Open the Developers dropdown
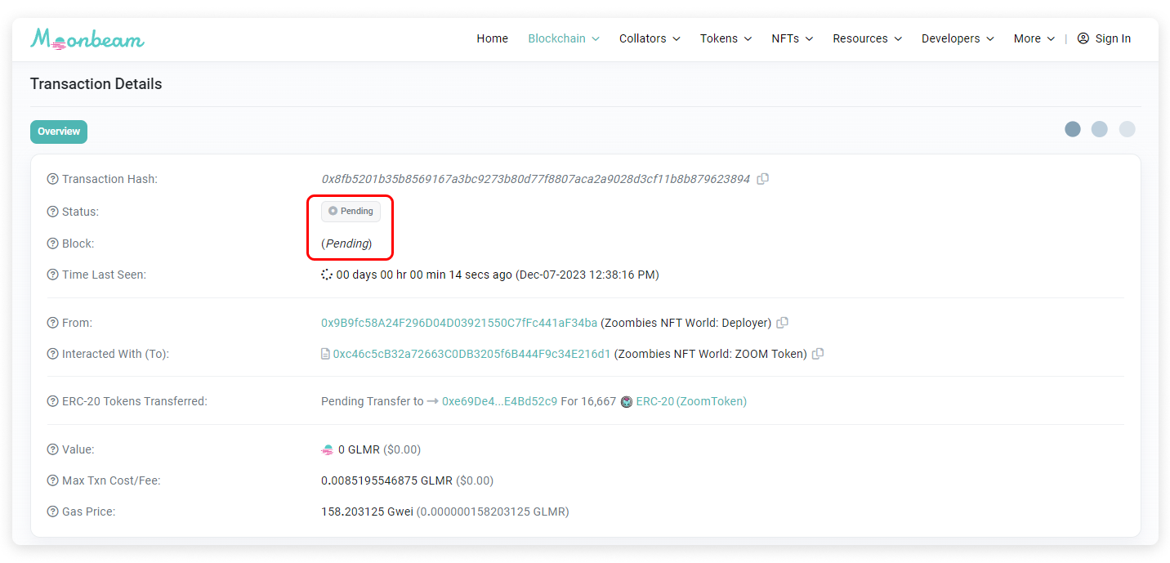 pos(958,38)
